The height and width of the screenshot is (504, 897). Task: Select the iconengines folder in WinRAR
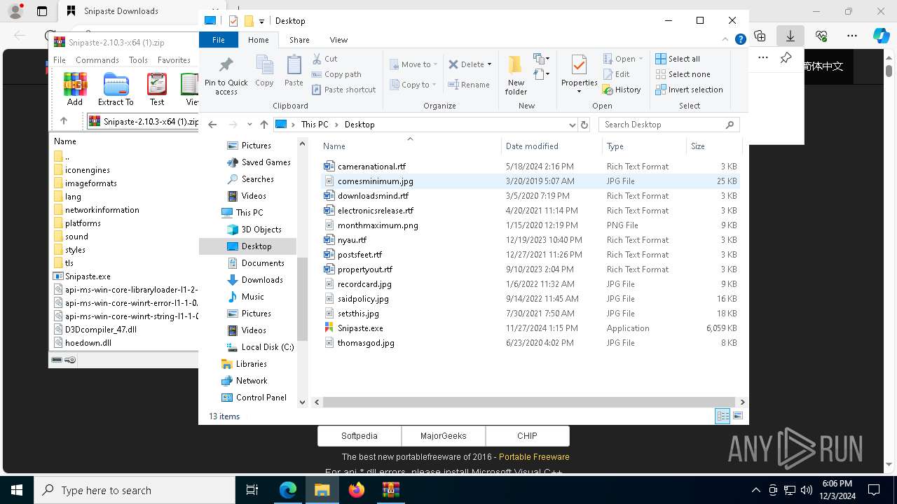pos(87,170)
